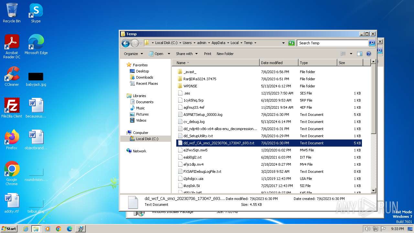The height and width of the screenshot is (233, 414).
Task: Open Acrobat Reader DC shortcut
Action: click(x=12, y=47)
